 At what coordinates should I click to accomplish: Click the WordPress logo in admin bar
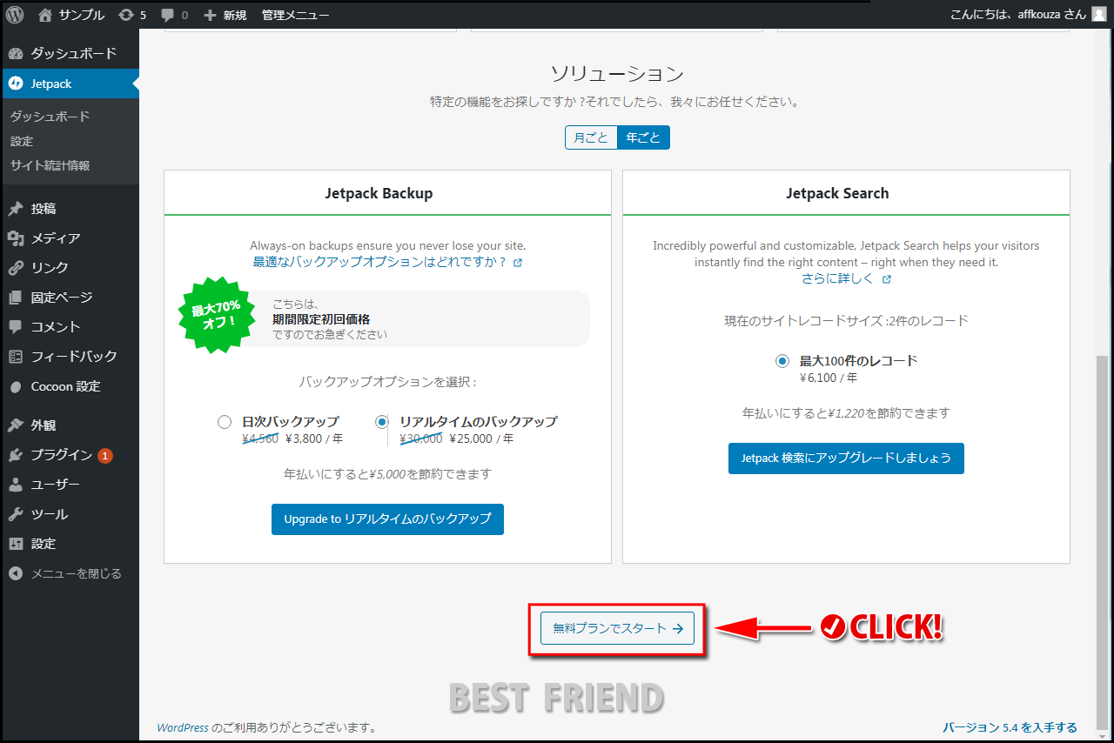(x=15, y=15)
